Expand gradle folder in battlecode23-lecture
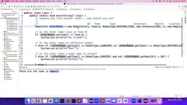The image size is (187, 105). pyautogui.click(x=3, y=38)
